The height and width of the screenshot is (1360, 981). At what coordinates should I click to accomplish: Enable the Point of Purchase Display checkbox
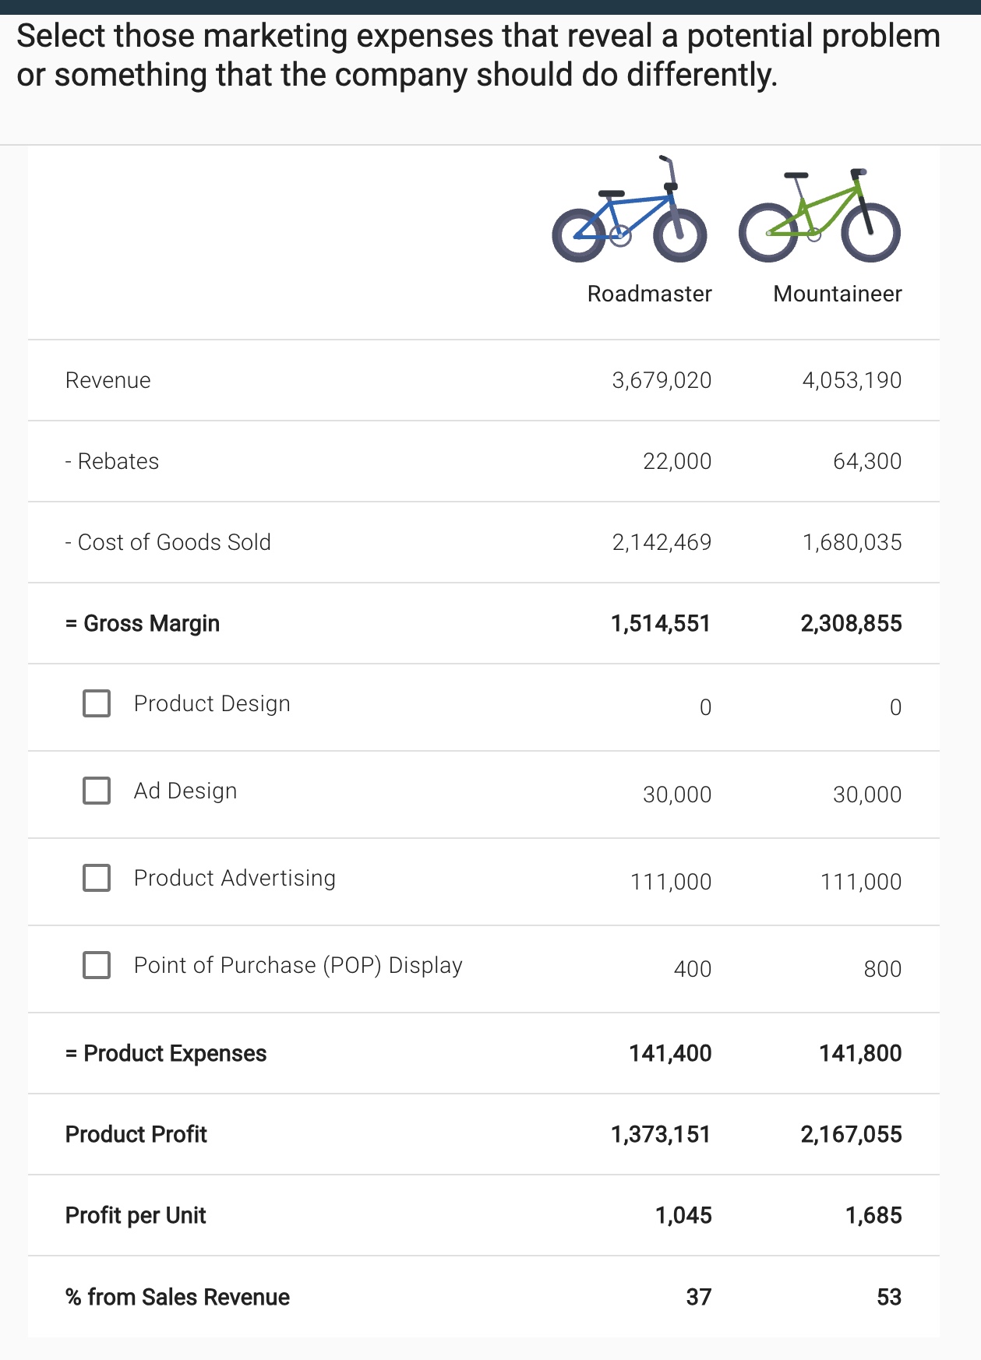pyautogui.click(x=97, y=965)
